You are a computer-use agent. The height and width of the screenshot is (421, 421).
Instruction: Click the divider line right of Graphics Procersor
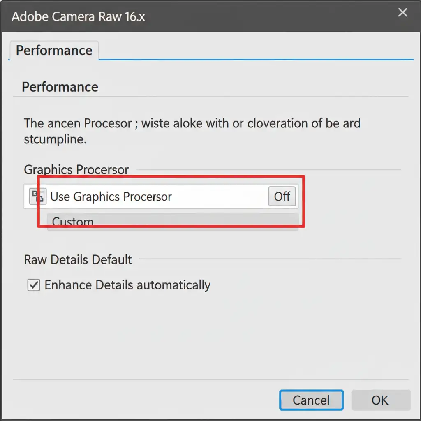coord(267,169)
